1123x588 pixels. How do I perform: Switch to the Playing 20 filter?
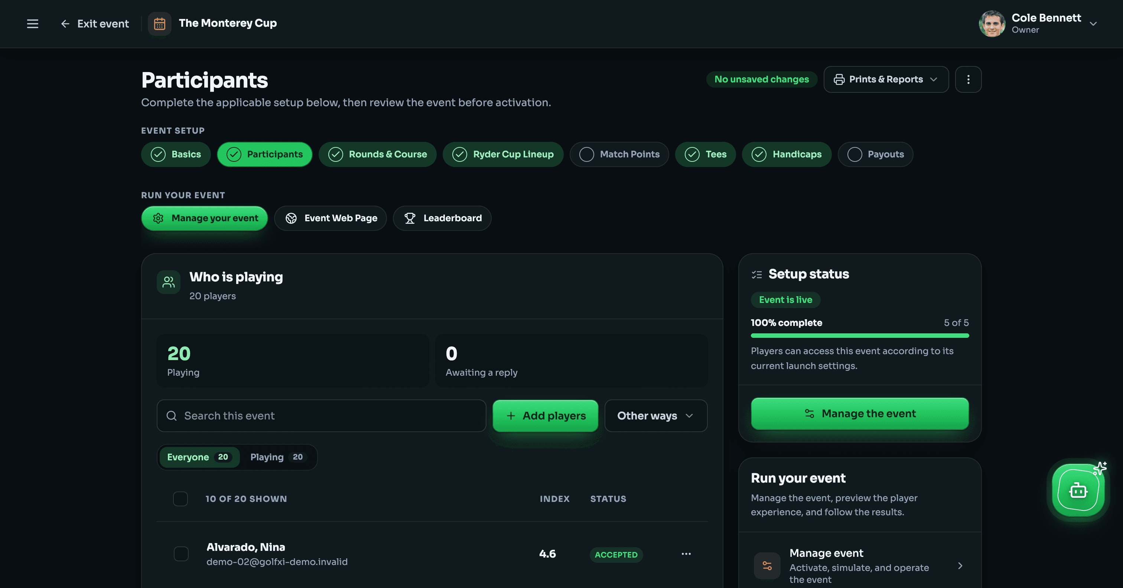pyautogui.click(x=278, y=457)
